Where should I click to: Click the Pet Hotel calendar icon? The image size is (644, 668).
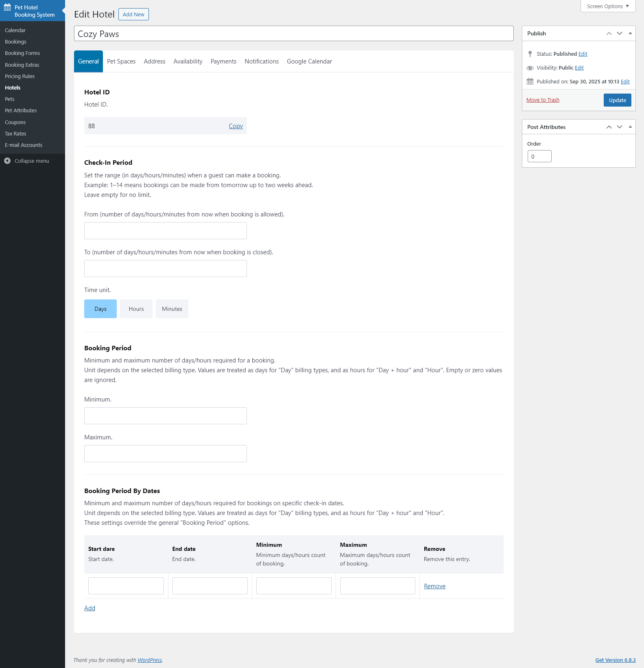pos(7,7)
